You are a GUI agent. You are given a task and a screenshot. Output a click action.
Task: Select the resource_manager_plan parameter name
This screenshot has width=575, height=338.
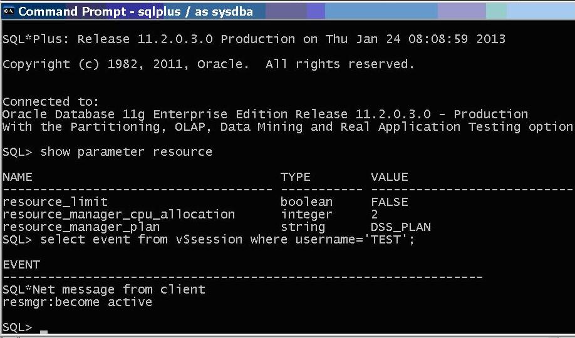click(x=81, y=227)
